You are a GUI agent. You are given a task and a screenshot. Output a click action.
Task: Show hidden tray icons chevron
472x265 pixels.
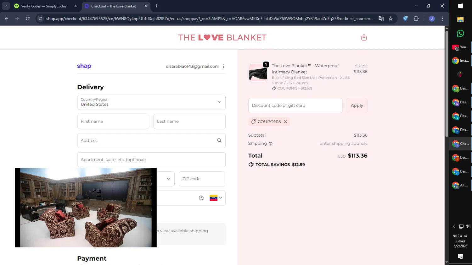pos(454,226)
